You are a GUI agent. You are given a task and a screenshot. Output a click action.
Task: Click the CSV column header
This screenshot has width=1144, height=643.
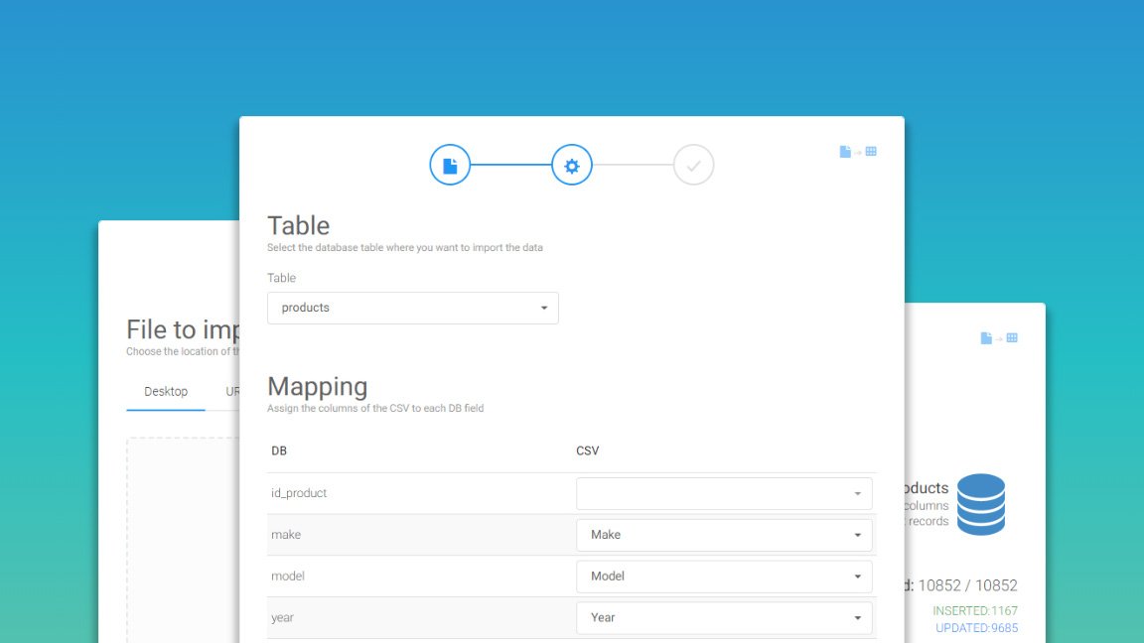coord(588,451)
